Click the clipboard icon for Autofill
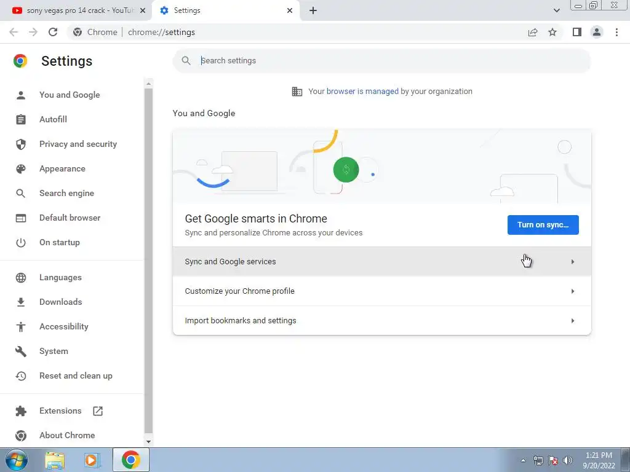630x472 pixels. coord(20,119)
